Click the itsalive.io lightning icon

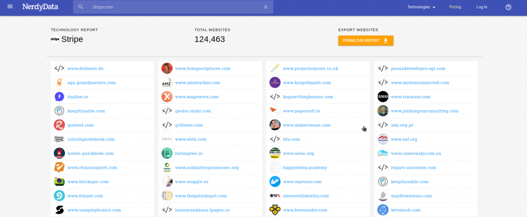[59, 97]
